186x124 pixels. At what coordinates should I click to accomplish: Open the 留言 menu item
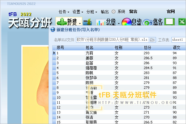tap(133, 12)
